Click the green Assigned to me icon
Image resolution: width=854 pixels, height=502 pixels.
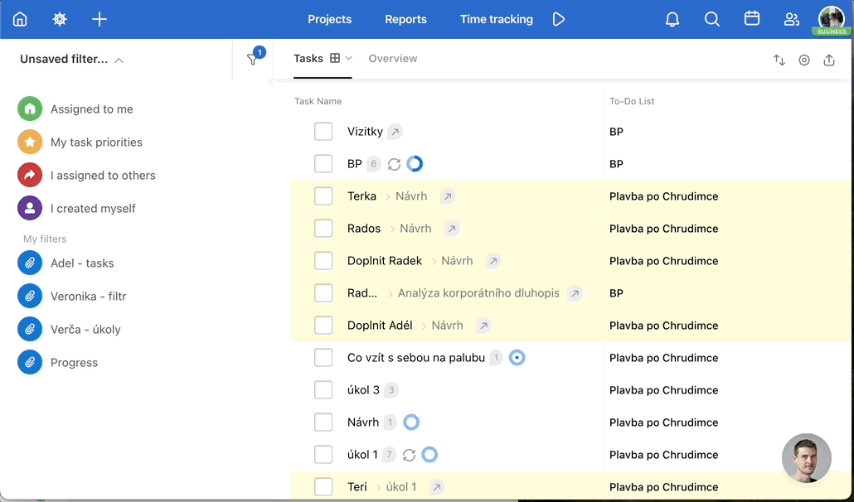pos(30,109)
